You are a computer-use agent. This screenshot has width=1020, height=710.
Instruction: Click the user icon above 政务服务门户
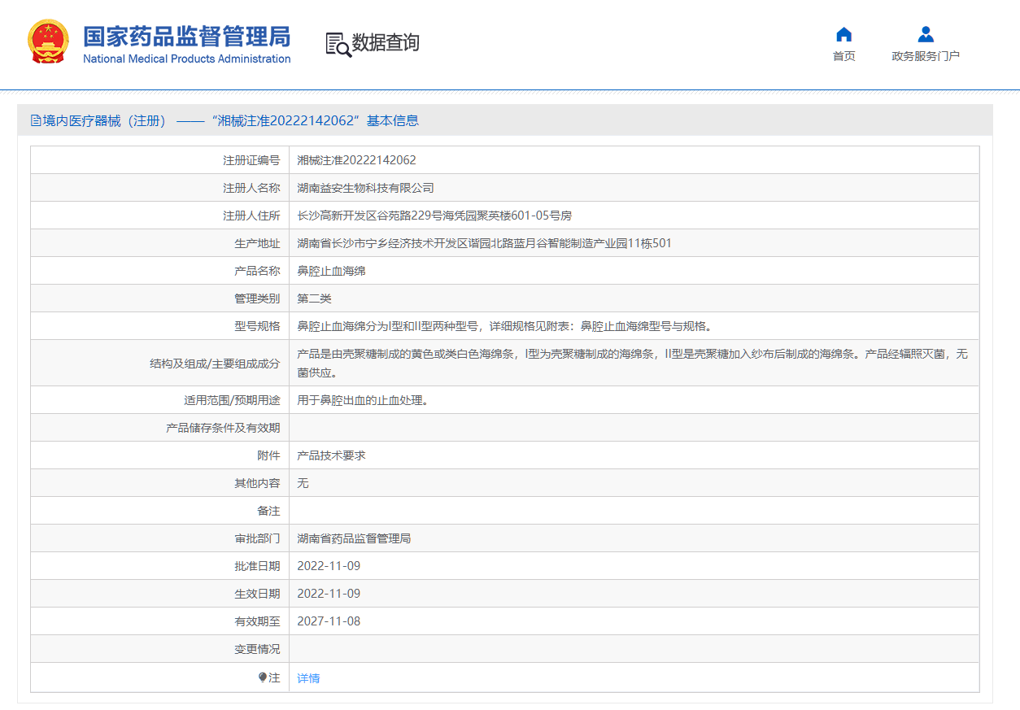(x=925, y=34)
